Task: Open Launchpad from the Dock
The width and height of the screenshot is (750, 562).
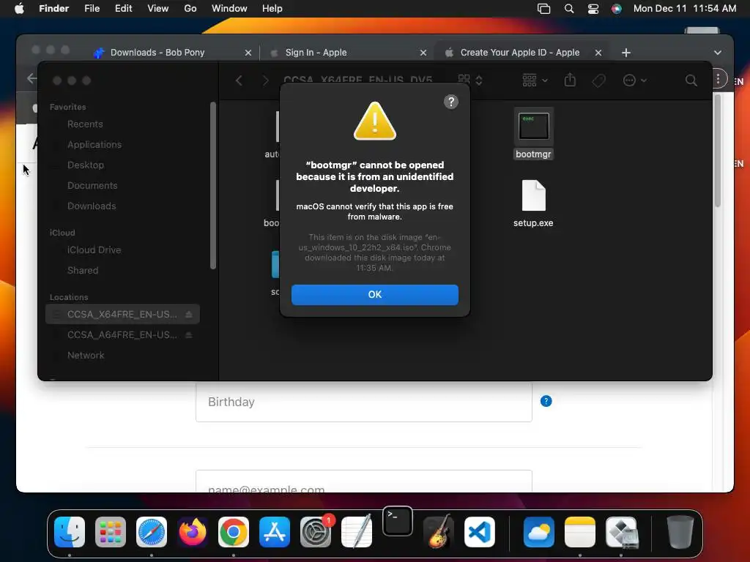Action: [111, 532]
